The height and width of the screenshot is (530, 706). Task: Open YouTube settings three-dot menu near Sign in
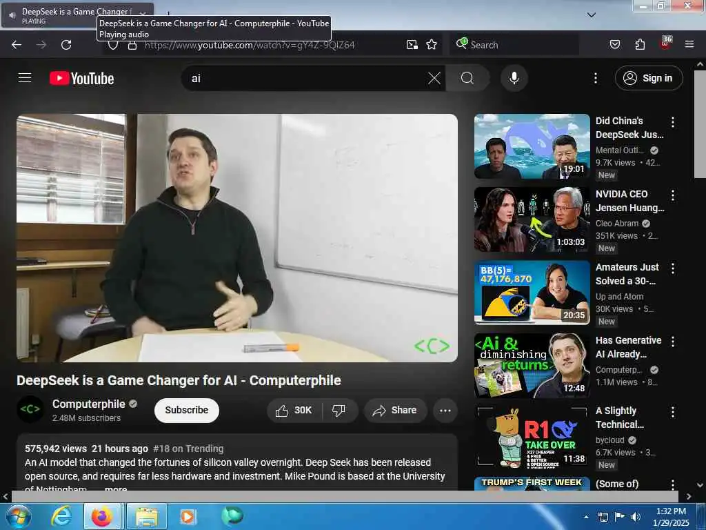tap(595, 78)
